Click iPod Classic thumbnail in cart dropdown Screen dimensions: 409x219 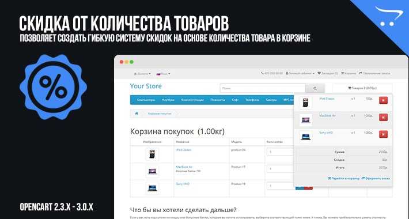pos(305,103)
